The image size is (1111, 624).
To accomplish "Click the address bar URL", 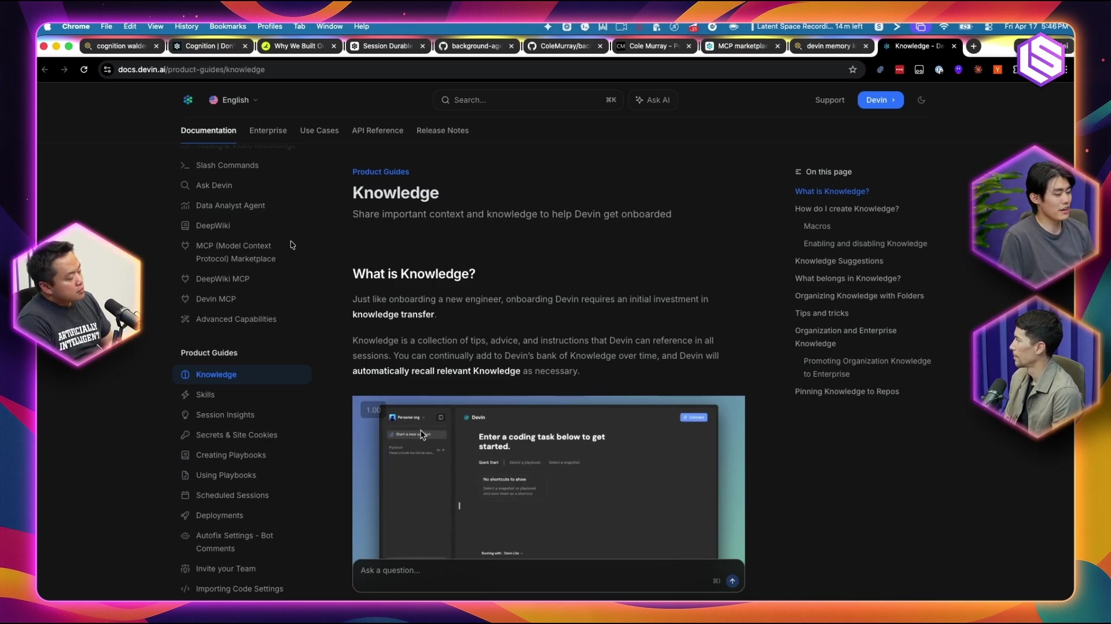I will tap(192, 69).
